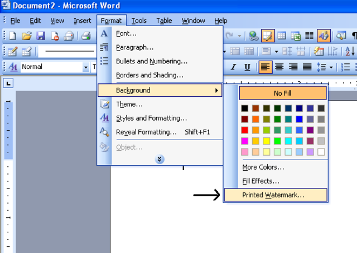Open the Background submenu arrow item
Image resolution: width=357 pixels, height=253 pixels.
point(160,90)
